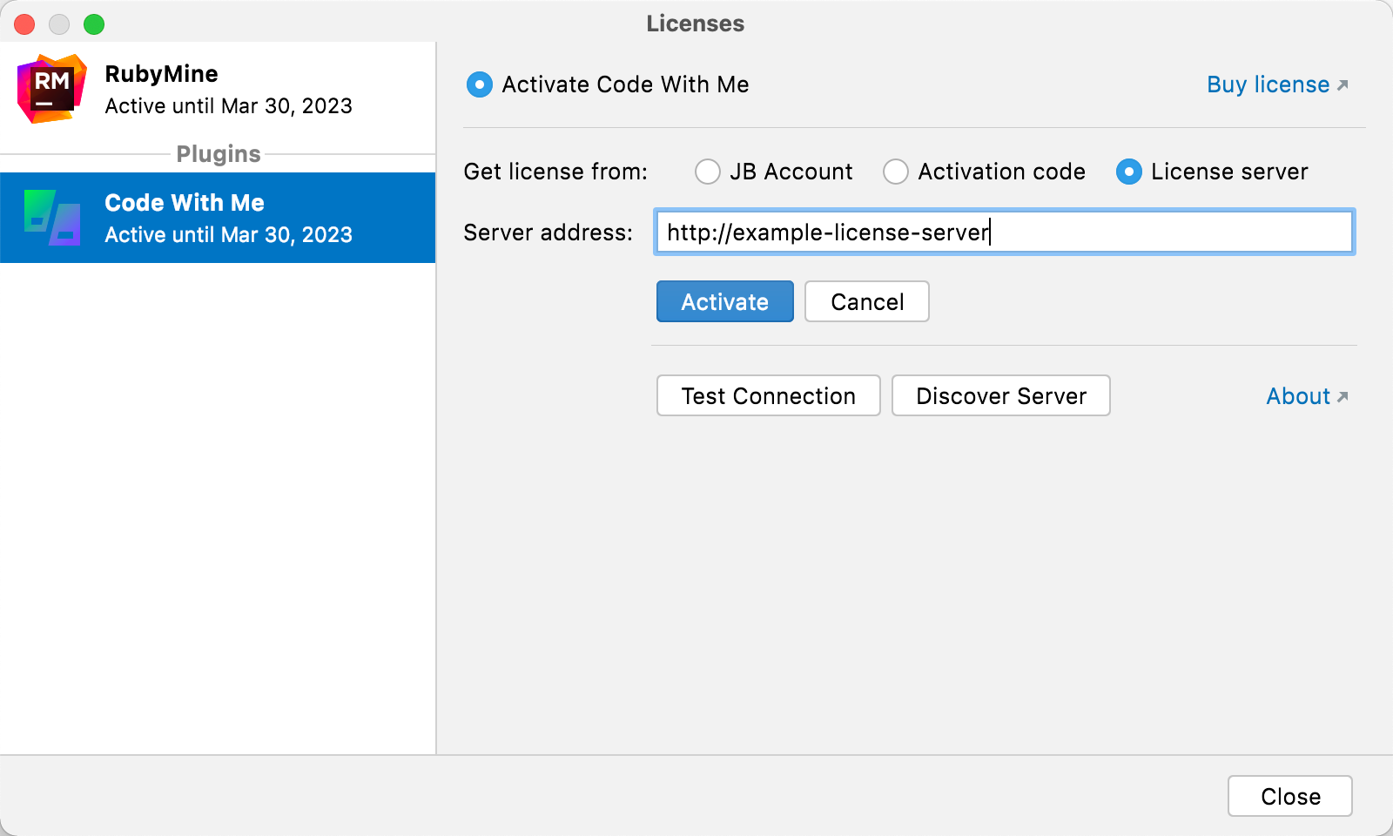Image resolution: width=1393 pixels, height=836 pixels.
Task: Choose Activation code as license source
Action: 896,172
